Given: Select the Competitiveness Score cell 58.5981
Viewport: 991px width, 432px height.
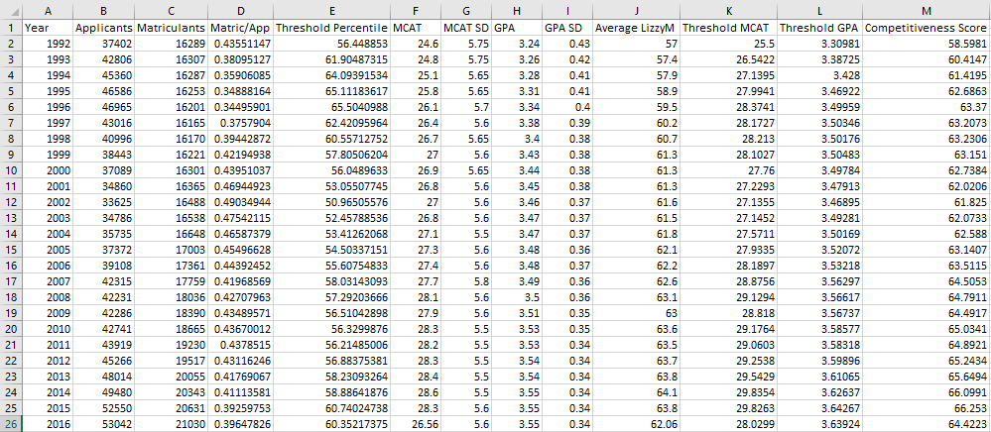Looking at the screenshot, I should pyautogui.click(x=926, y=44).
